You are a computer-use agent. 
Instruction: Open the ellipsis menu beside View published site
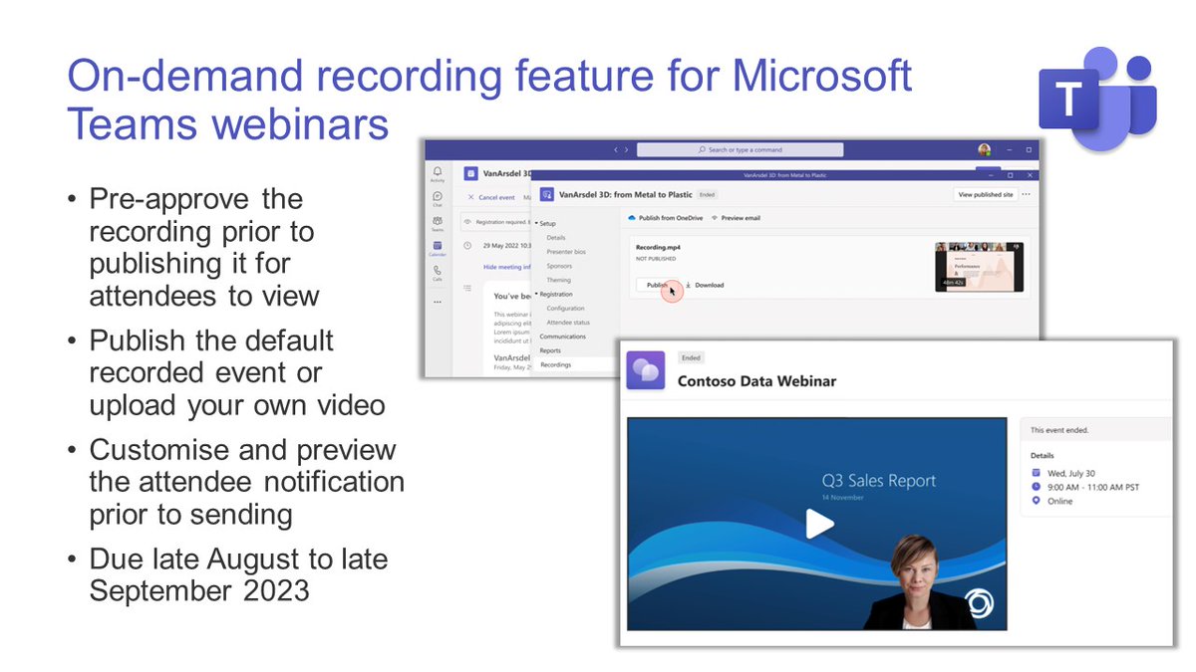tap(1025, 194)
